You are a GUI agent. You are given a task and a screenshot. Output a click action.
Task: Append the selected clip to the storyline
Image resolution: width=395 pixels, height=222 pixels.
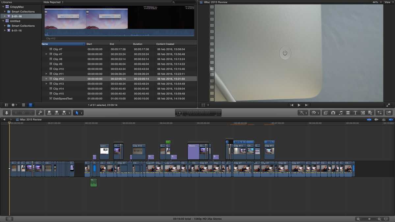click(x=64, y=113)
